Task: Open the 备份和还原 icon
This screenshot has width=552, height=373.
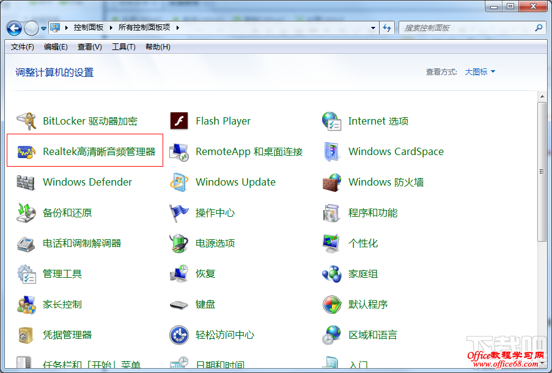Action: click(x=26, y=212)
